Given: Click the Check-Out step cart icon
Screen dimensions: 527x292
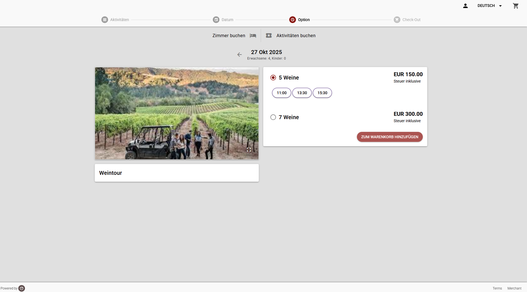Looking at the screenshot, I should click(x=397, y=20).
